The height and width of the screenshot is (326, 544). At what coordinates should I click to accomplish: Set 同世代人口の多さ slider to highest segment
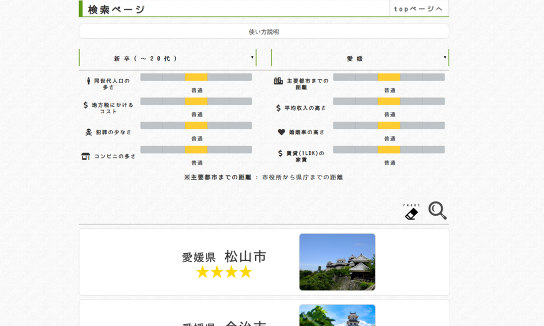click(x=241, y=77)
